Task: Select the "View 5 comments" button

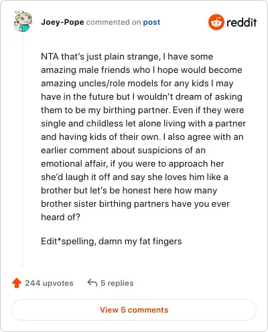Action: [134, 310]
